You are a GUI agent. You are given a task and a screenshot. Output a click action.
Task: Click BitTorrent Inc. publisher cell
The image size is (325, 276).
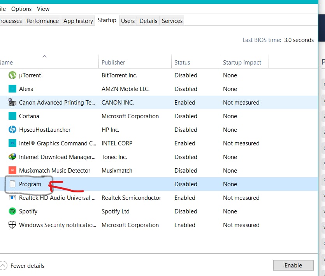[x=119, y=75]
